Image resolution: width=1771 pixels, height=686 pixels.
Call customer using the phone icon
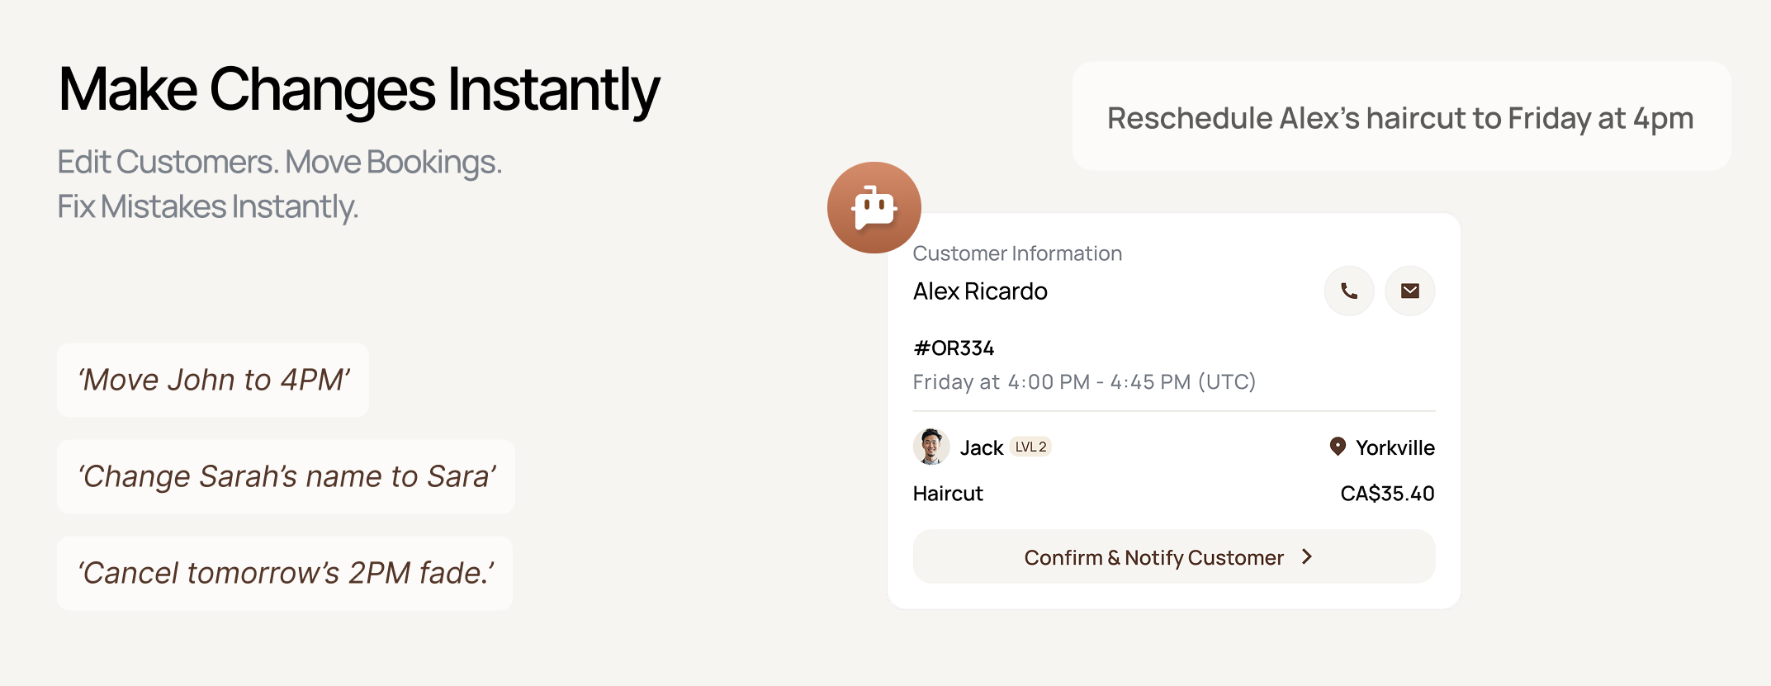point(1348,291)
